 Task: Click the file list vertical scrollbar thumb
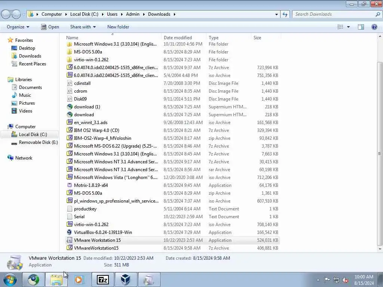click(380, 154)
